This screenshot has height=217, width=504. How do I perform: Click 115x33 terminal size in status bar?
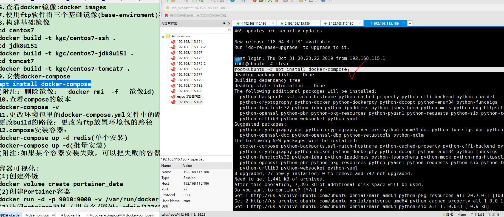(477, 215)
